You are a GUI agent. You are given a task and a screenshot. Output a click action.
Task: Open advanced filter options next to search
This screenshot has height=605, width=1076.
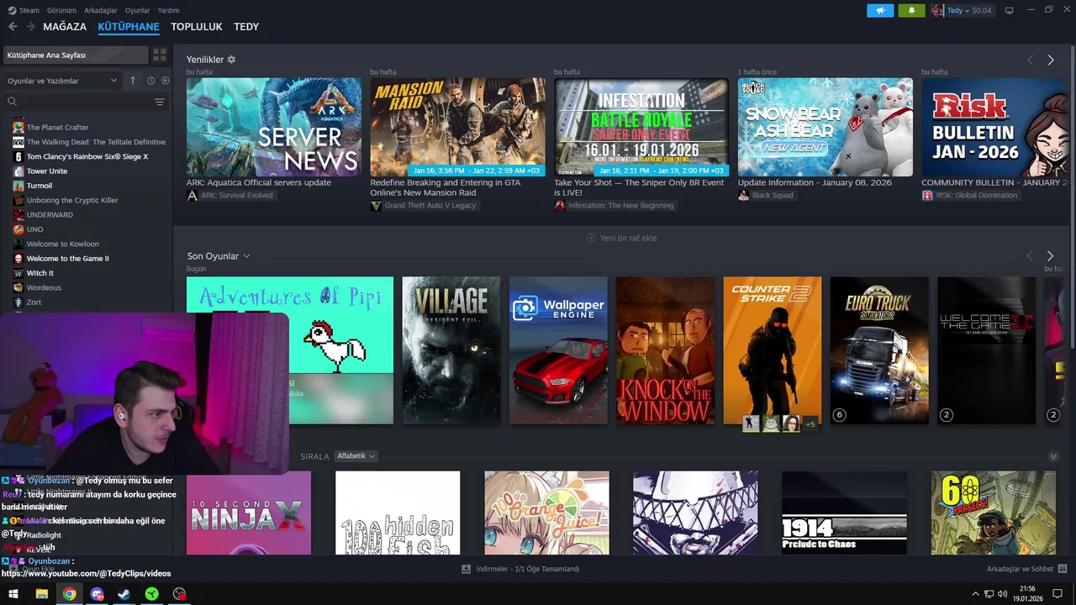tap(159, 102)
